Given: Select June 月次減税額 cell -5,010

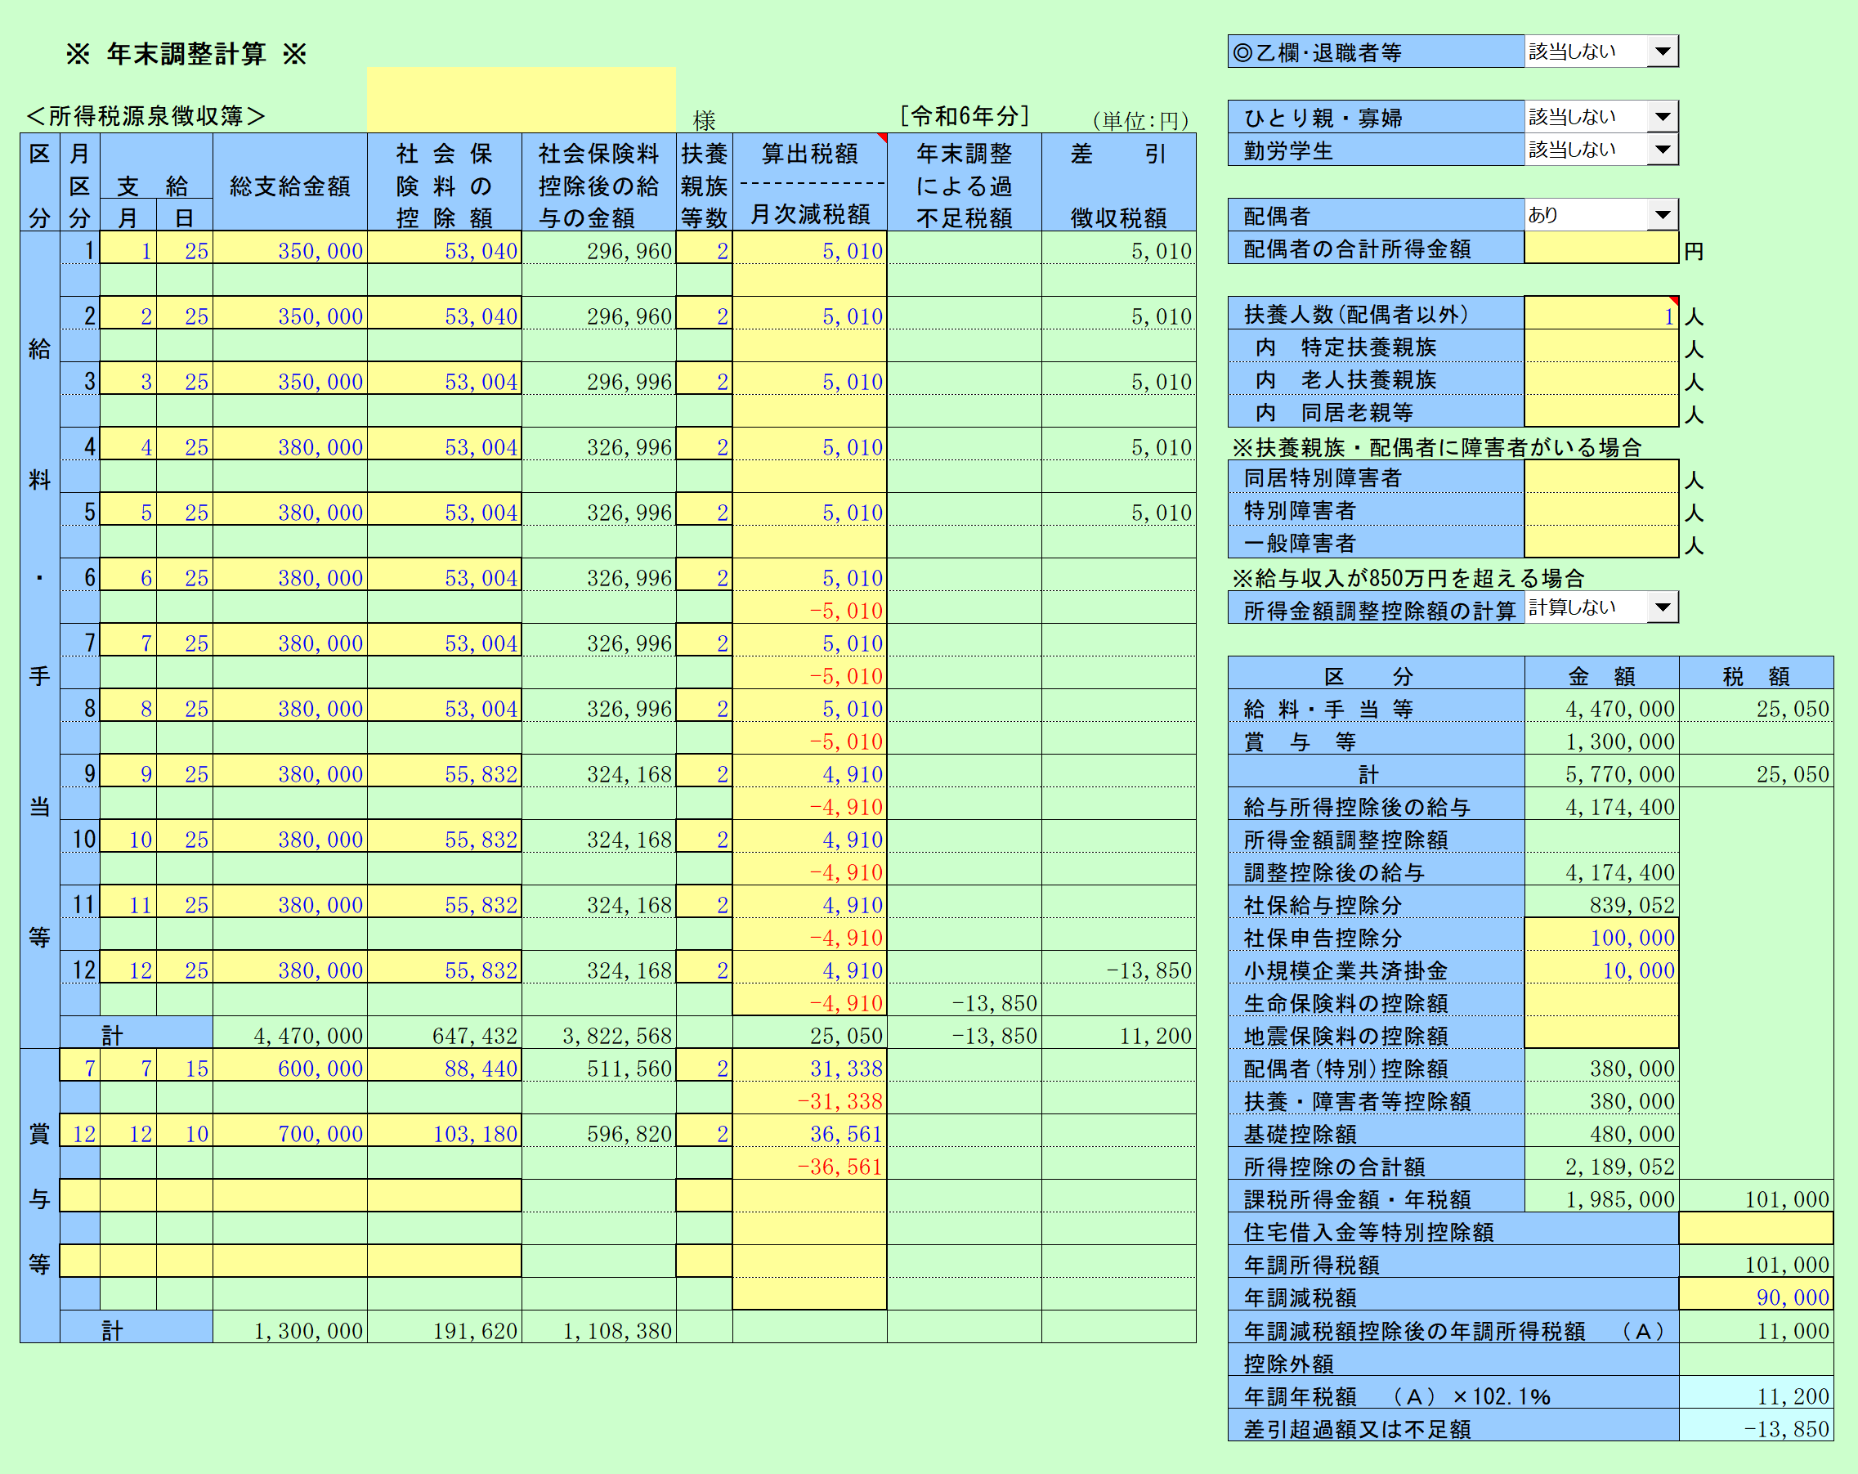Looking at the screenshot, I should coord(809,608).
